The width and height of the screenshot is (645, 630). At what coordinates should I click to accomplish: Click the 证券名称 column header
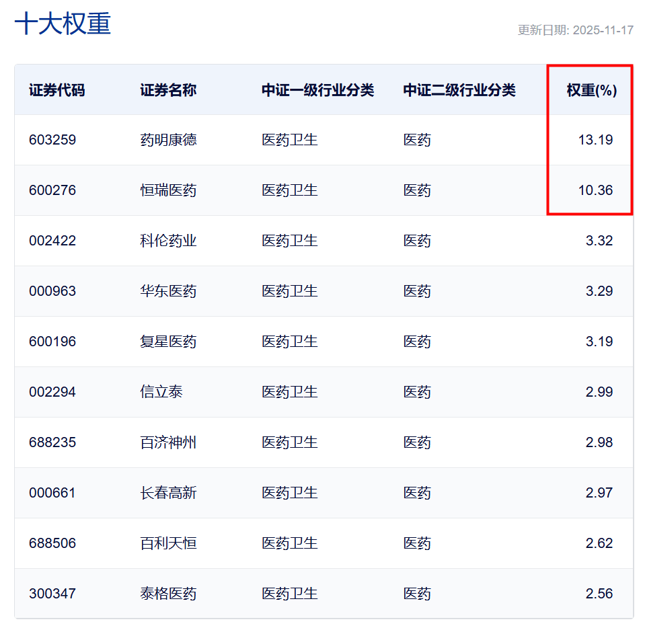tap(168, 90)
